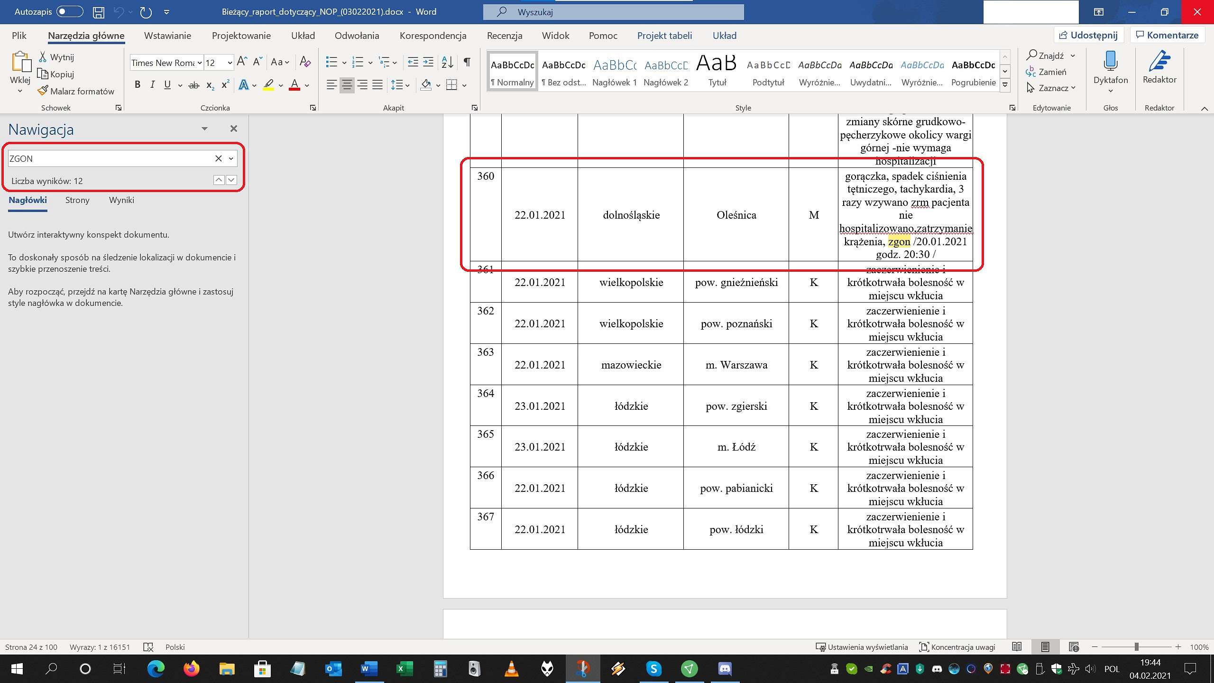The image size is (1214, 683).
Task: Open Zaznacz select dropdown
Action: click(1051, 88)
